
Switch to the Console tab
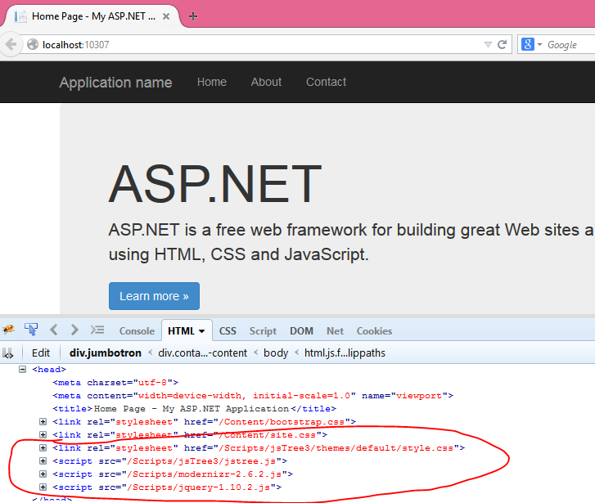tap(137, 331)
